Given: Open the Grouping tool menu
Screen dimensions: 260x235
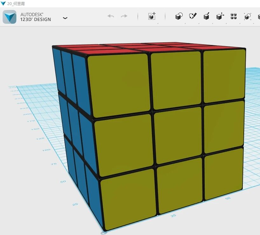Looking at the screenshot, I should (x=247, y=16).
